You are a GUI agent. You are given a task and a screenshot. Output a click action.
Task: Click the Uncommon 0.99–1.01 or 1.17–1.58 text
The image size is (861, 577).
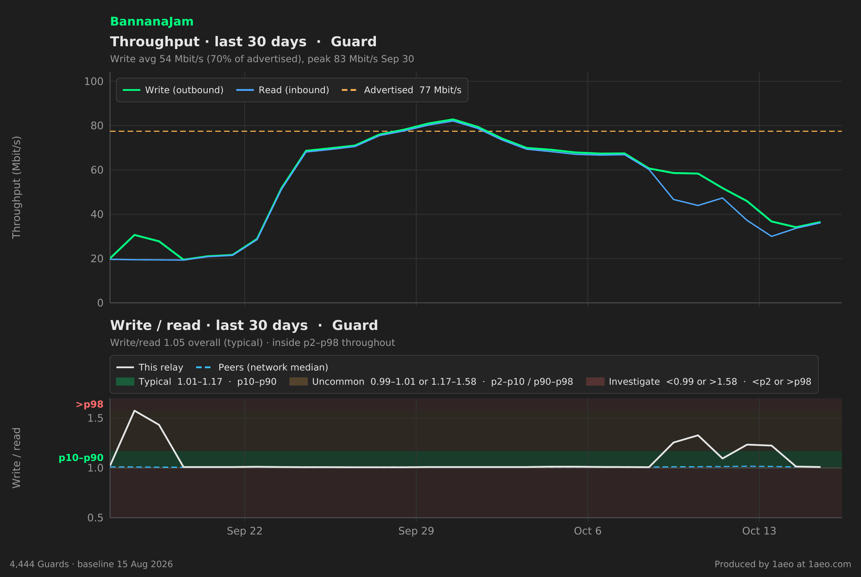click(442, 382)
